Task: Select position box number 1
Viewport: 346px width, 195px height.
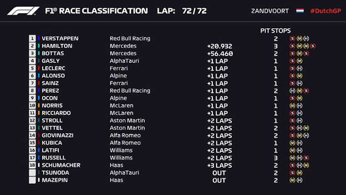Action: coord(32,38)
